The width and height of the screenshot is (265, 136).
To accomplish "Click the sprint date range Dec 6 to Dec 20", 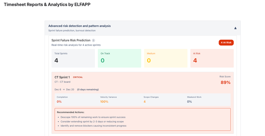I will coord(64,90).
